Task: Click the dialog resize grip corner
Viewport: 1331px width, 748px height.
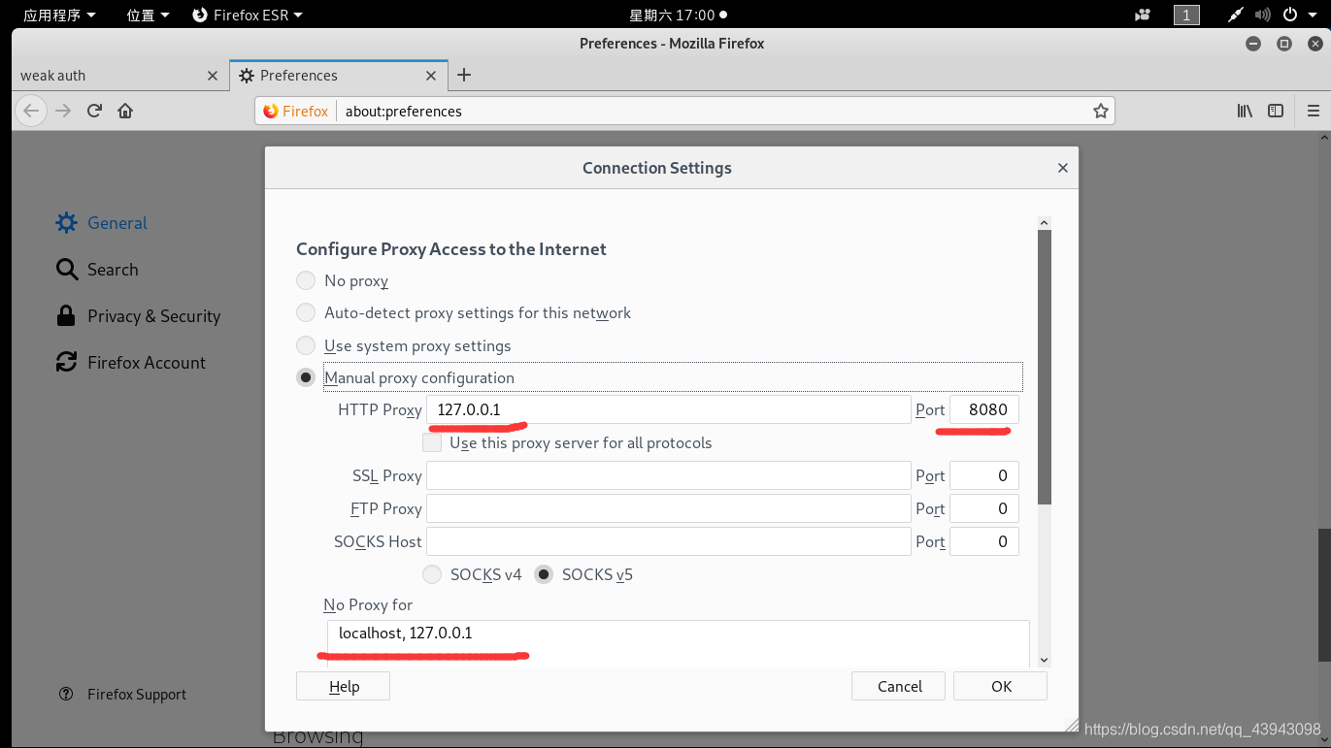Action: (1071, 724)
